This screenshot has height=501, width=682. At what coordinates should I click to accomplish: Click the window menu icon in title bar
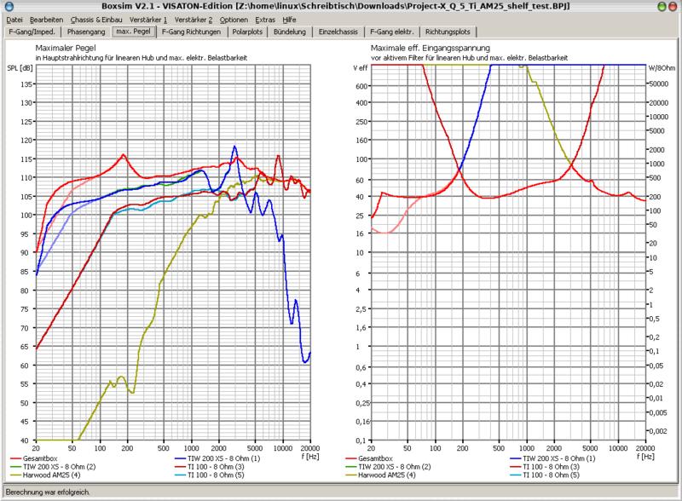point(9,6)
